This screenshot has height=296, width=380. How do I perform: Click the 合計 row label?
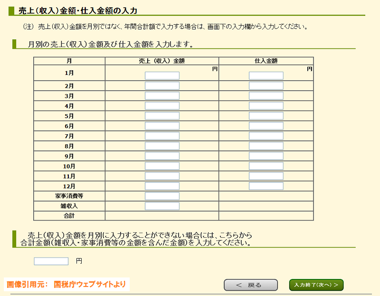pos(69,216)
